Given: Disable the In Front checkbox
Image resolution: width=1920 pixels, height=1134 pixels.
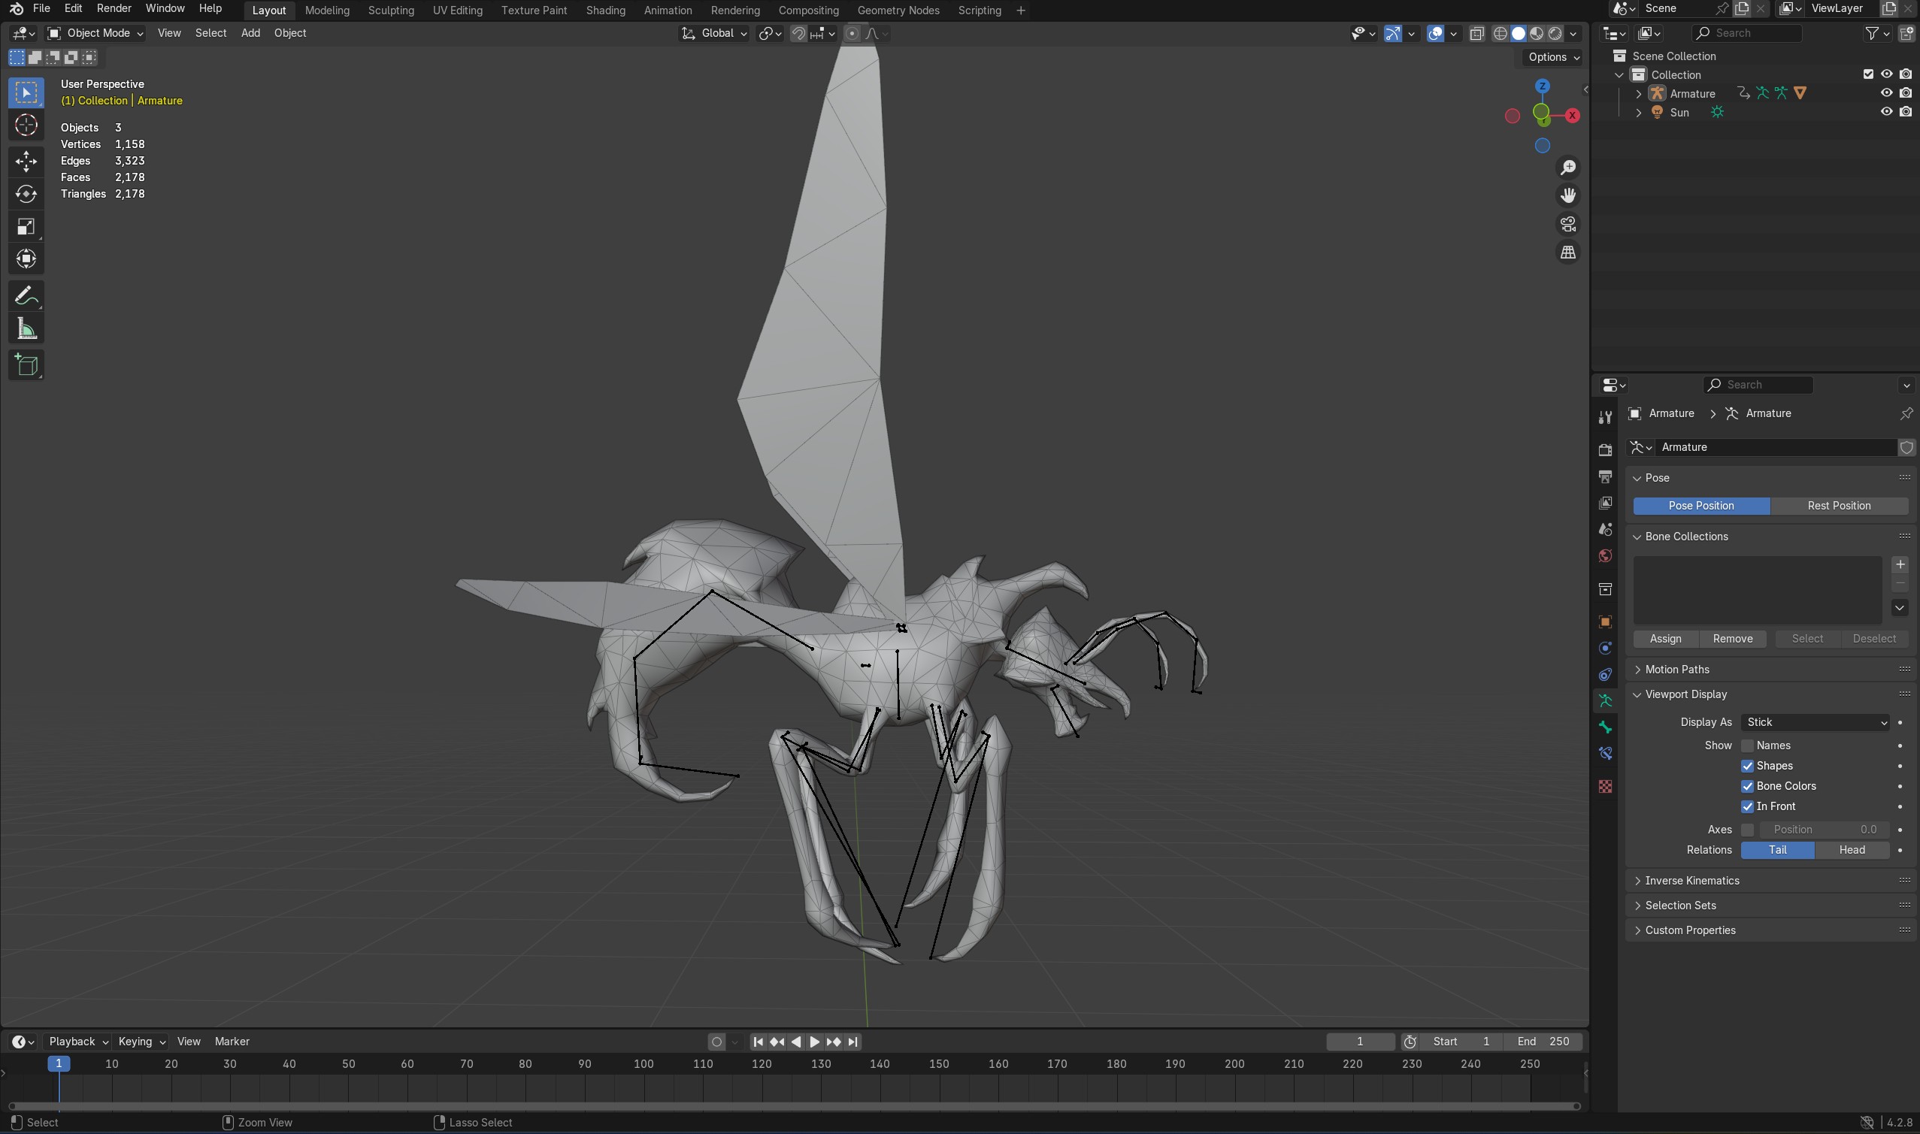Looking at the screenshot, I should 1747,806.
